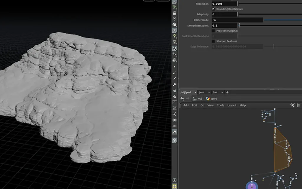Screen dimensions: 302x189
Task: Click the Adaptivity value field
Action: (x=224, y=14)
